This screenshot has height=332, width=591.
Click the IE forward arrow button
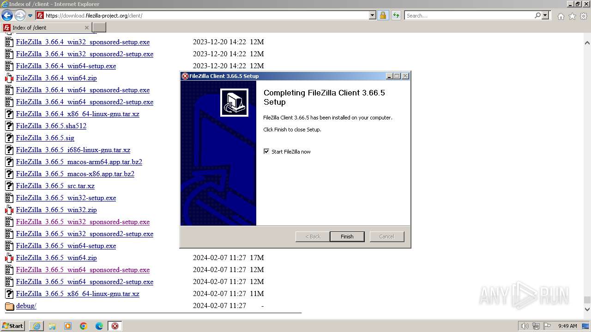click(x=20, y=16)
